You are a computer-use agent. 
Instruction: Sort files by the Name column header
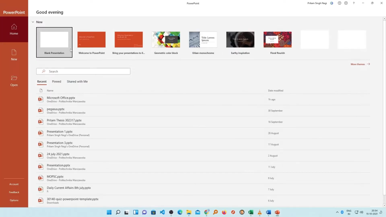(50, 90)
